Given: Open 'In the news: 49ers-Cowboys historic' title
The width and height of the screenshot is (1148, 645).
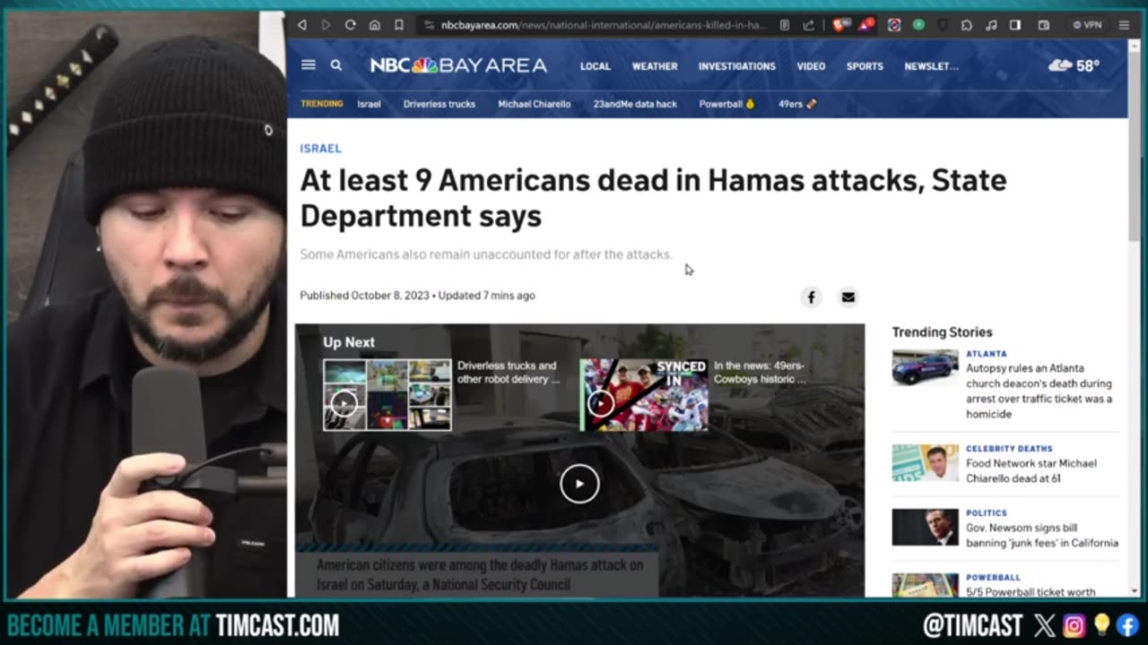Looking at the screenshot, I should pyautogui.click(x=761, y=372).
